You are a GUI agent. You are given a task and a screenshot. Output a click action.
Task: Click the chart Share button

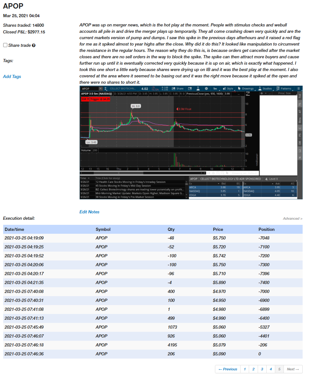177,89
